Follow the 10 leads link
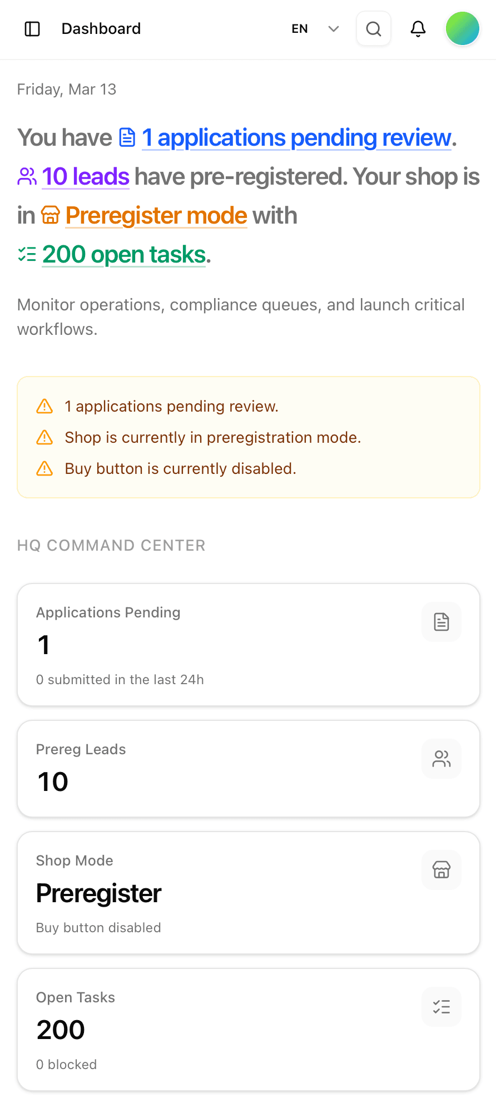 tap(86, 177)
